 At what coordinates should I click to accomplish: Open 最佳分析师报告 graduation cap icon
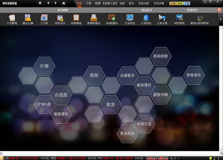[199, 18]
